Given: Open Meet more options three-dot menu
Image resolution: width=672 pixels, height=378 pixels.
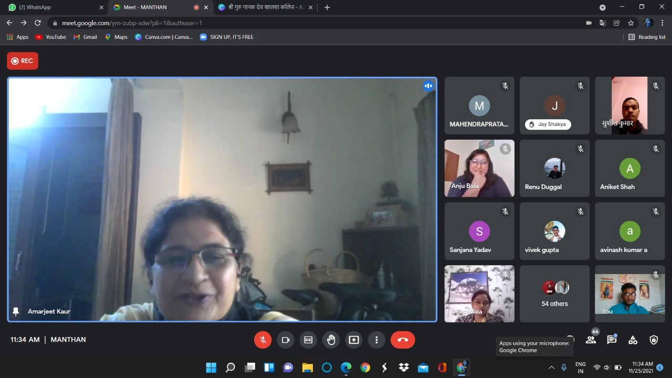Looking at the screenshot, I should tap(376, 340).
